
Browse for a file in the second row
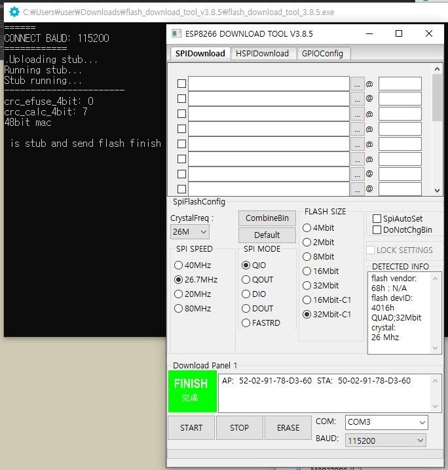(357, 99)
